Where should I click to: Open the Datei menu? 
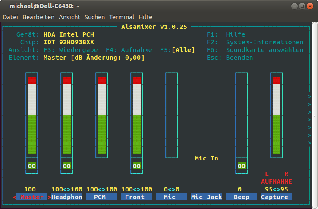click(x=10, y=17)
